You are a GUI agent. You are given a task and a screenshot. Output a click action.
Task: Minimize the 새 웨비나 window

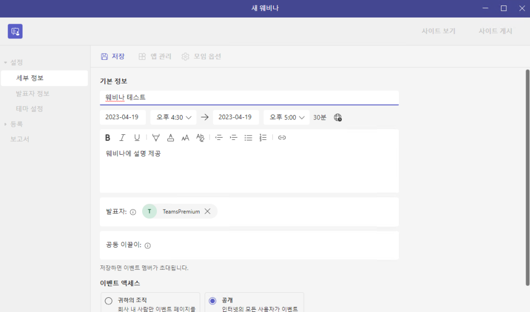pyautogui.click(x=486, y=8)
